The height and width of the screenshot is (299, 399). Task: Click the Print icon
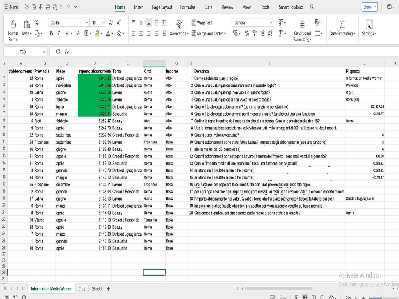(x=48, y=7)
